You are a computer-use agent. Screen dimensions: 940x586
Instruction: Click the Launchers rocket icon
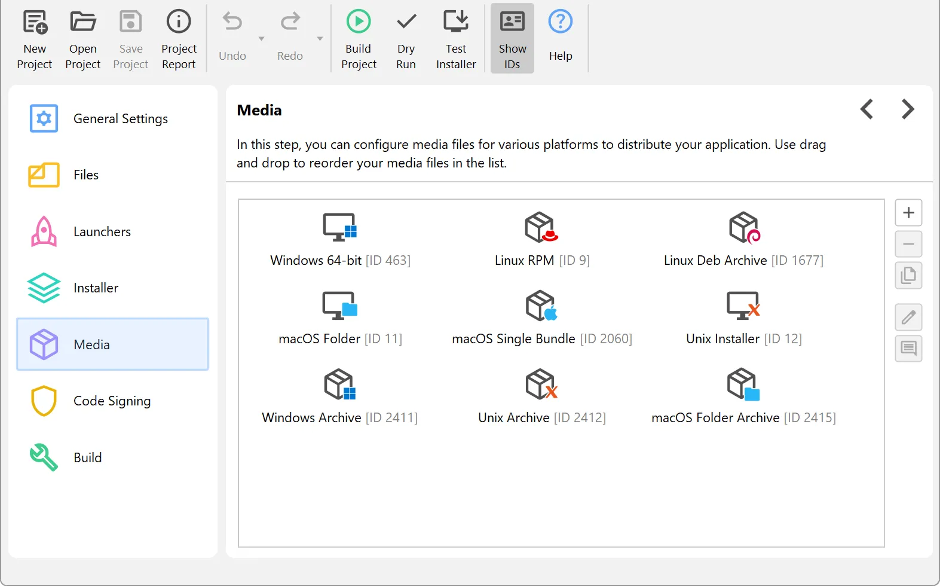pyautogui.click(x=44, y=231)
